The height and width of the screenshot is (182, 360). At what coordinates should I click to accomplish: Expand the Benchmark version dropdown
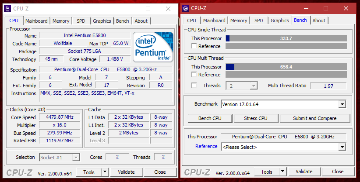coord(342,104)
